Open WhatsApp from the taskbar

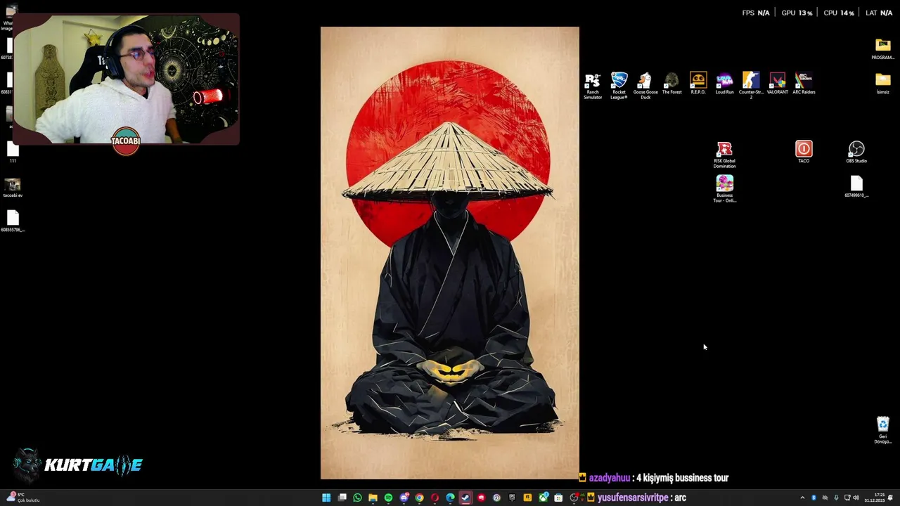(x=357, y=498)
